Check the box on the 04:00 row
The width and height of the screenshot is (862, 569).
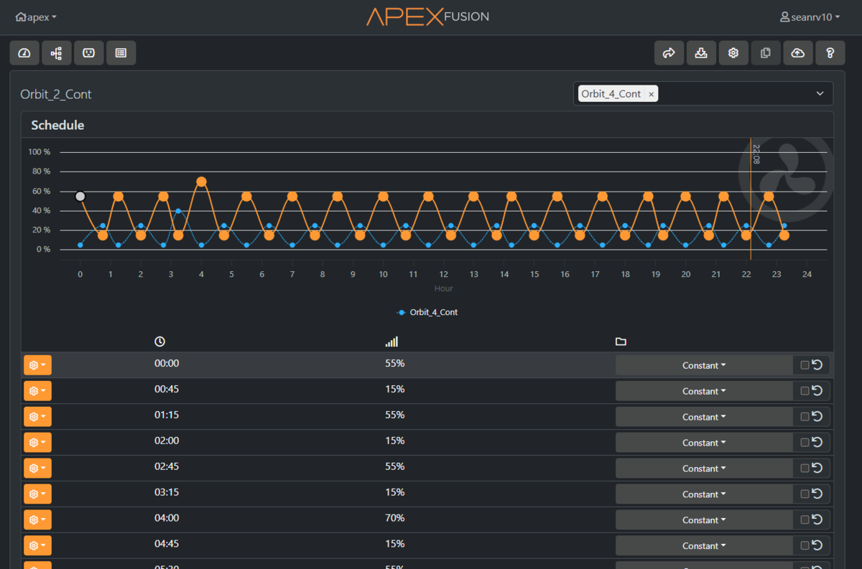805,520
